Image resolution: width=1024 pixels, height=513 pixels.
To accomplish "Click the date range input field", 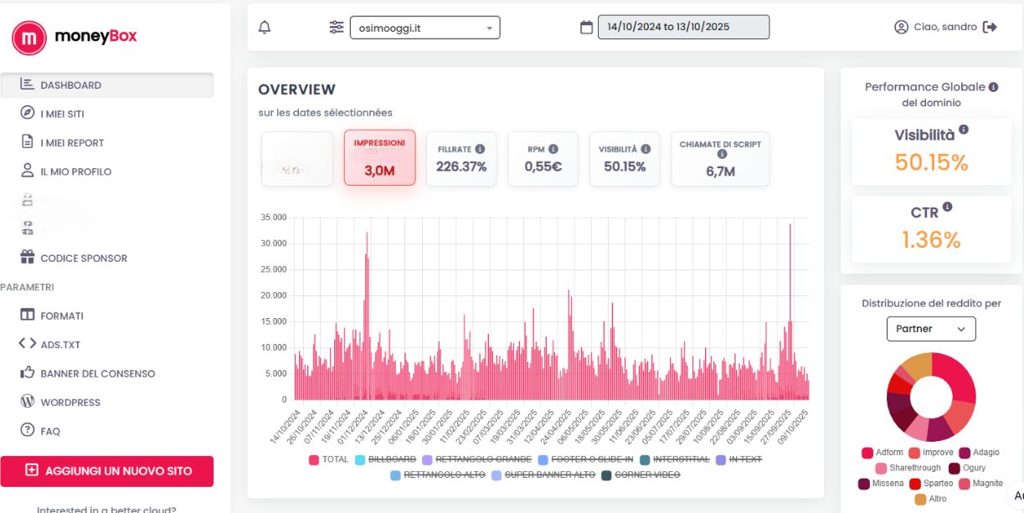I will click(x=682, y=28).
